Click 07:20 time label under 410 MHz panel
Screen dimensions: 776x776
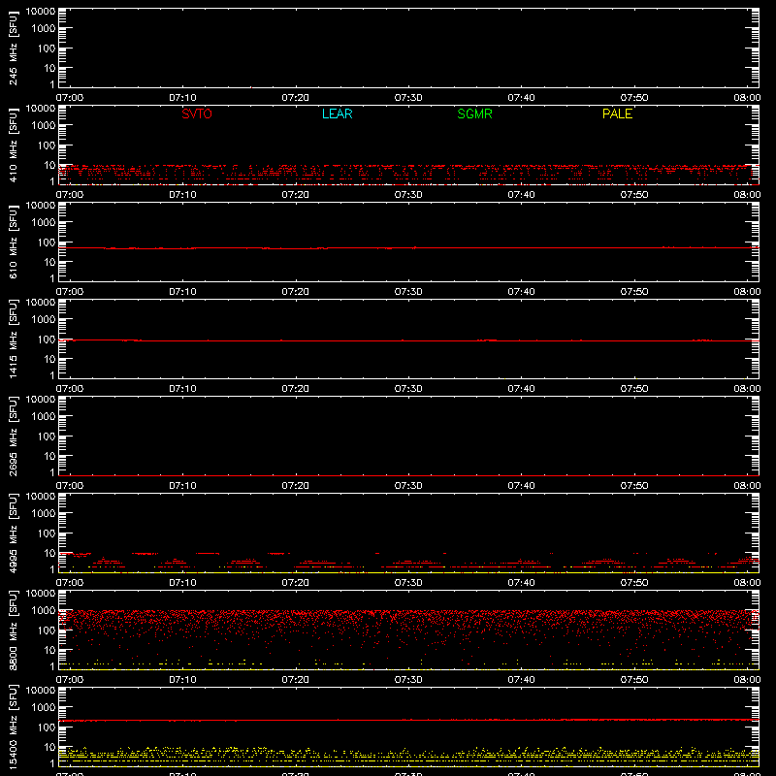(x=296, y=195)
